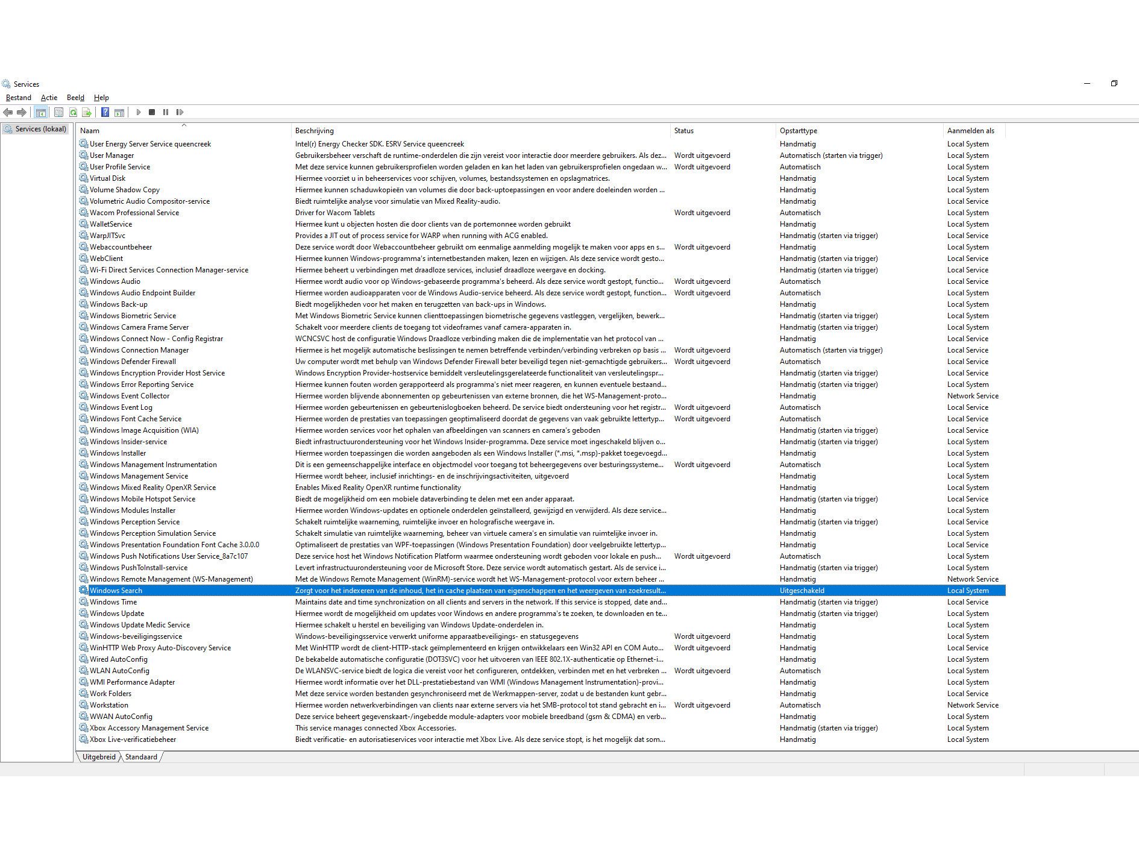This screenshot has width=1139, height=854.
Task: Sort by the Beschrijving column header
Action: (x=480, y=131)
